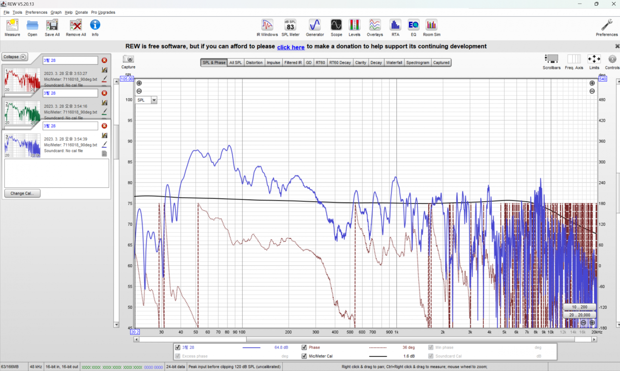Remove the third measurement (blue trace)

click(104, 126)
